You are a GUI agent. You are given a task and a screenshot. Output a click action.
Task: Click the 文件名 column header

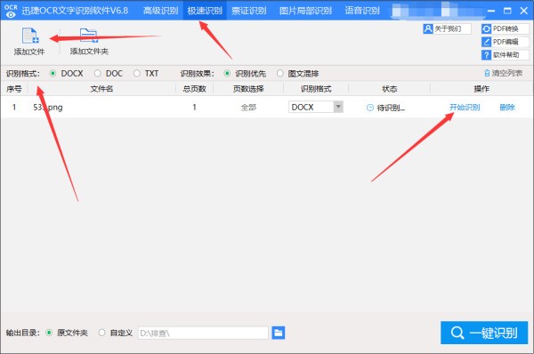click(x=101, y=89)
